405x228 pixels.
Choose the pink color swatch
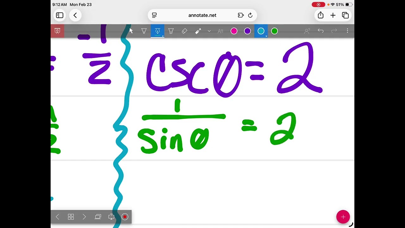(x=234, y=31)
